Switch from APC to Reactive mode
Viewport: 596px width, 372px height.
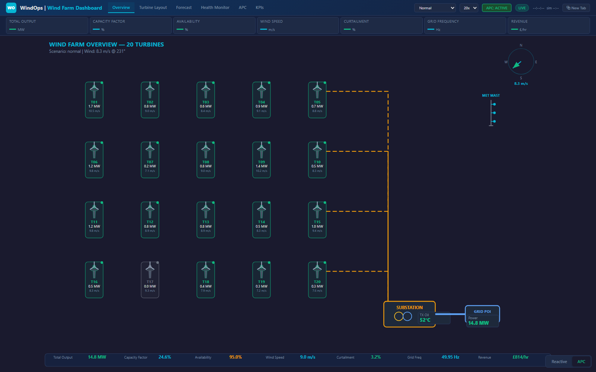559,361
